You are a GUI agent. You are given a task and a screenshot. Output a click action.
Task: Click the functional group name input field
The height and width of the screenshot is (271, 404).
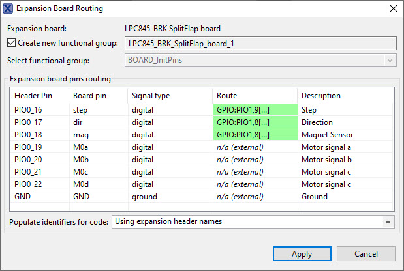[260, 43]
